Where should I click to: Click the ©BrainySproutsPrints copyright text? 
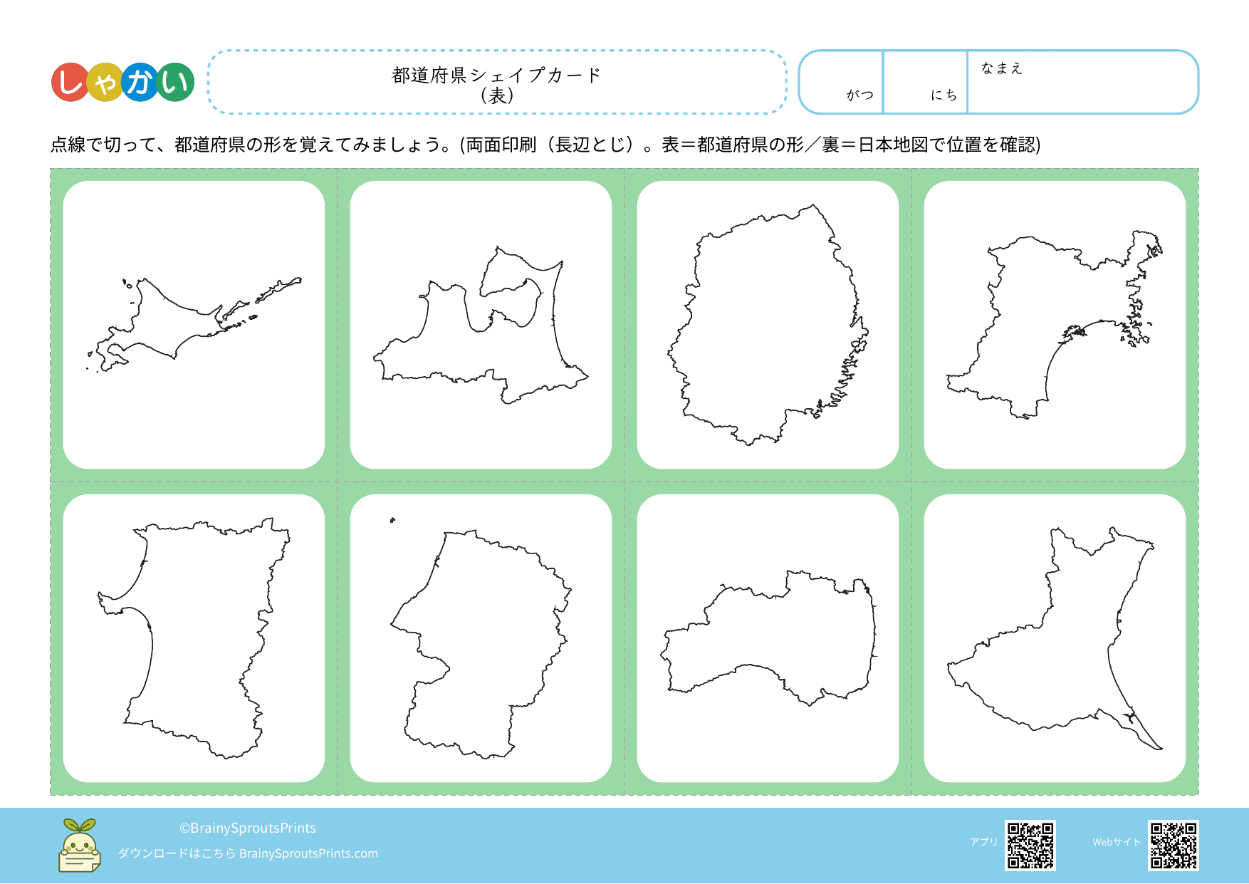click(249, 828)
